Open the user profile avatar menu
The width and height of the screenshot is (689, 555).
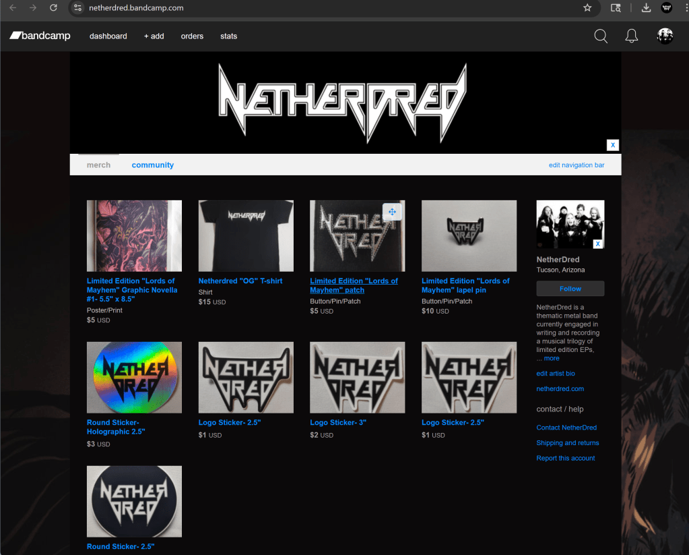pyautogui.click(x=665, y=36)
